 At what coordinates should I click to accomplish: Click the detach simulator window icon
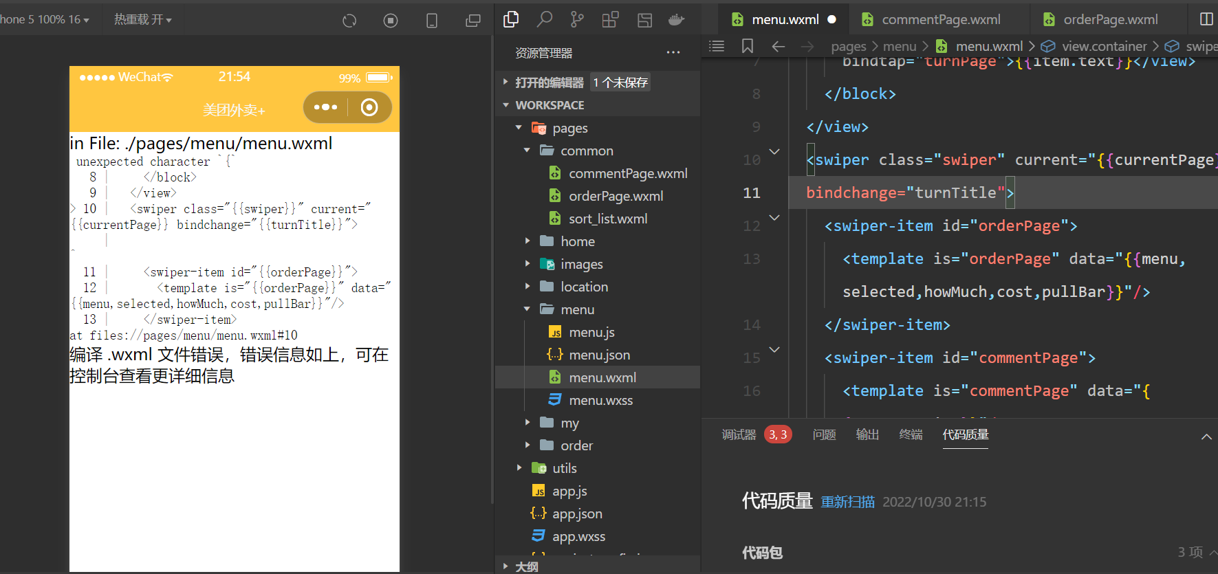(x=473, y=21)
